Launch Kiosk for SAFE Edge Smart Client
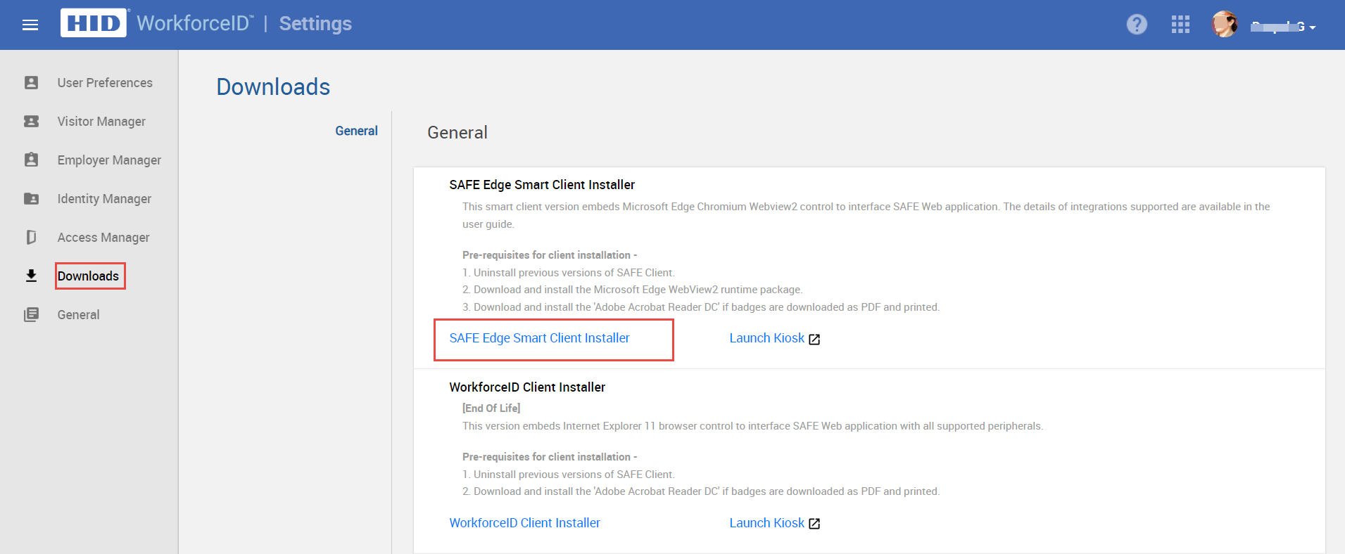 pyautogui.click(x=766, y=338)
